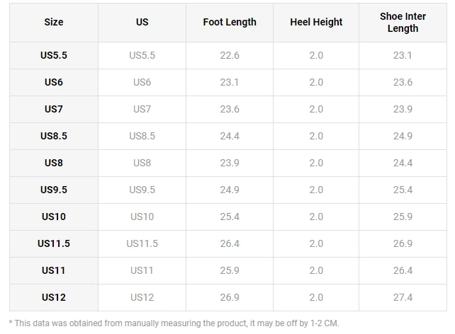Screen dimensions: 455x334
Task: Click the bold US12 size label
Action: click(54, 297)
